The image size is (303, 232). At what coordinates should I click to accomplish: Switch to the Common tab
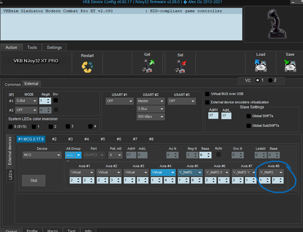pyautogui.click(x=13, y=85)
